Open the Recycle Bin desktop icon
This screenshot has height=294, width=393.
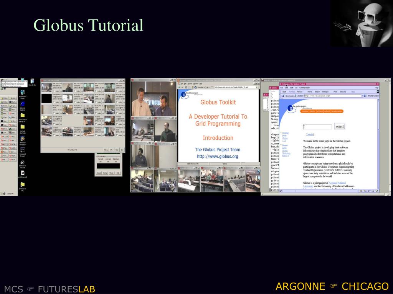33,81
